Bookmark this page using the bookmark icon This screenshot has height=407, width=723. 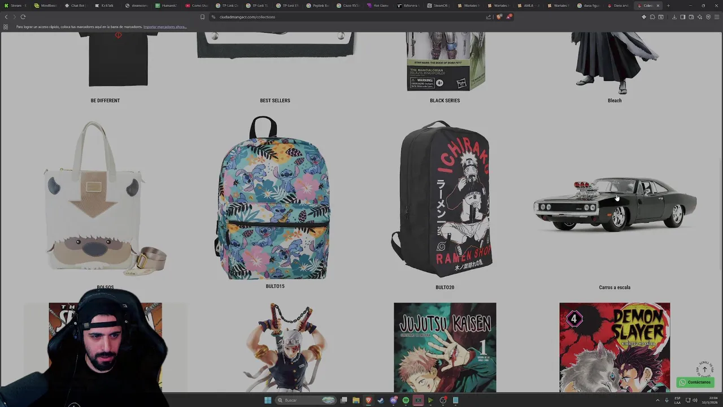(202, 17)
